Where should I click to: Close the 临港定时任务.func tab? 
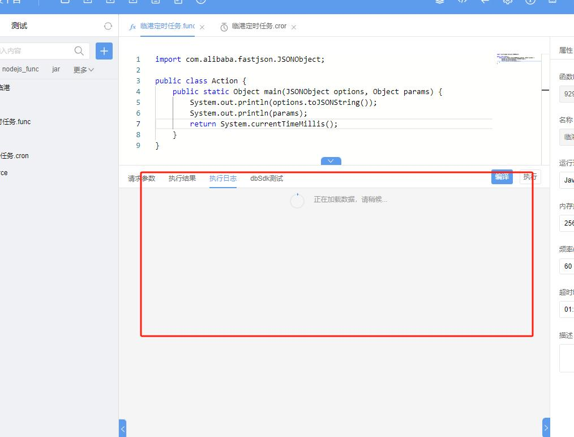coord(202,27)
